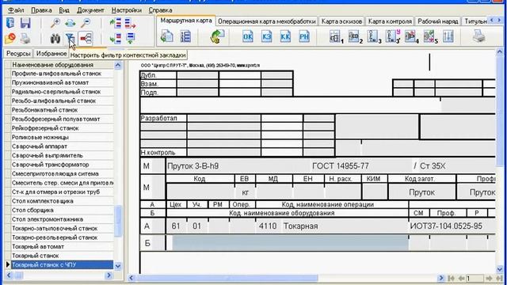This screenshot has height=285, width=507.
Task: Click the bottom-left green arrow list icon
Action: click(x=116, y=39)
